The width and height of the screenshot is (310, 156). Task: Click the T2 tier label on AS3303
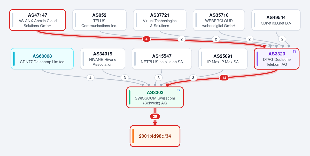(x=179, y=90)
